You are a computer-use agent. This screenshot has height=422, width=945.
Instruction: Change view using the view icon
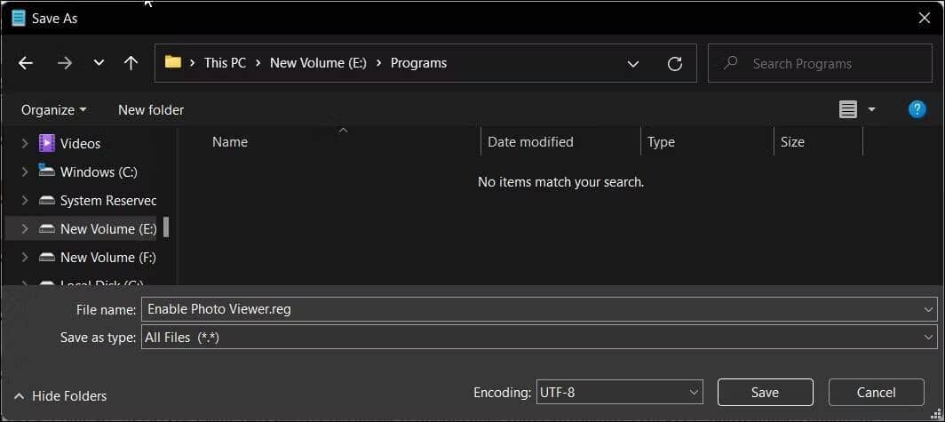[x=848, y=109]
